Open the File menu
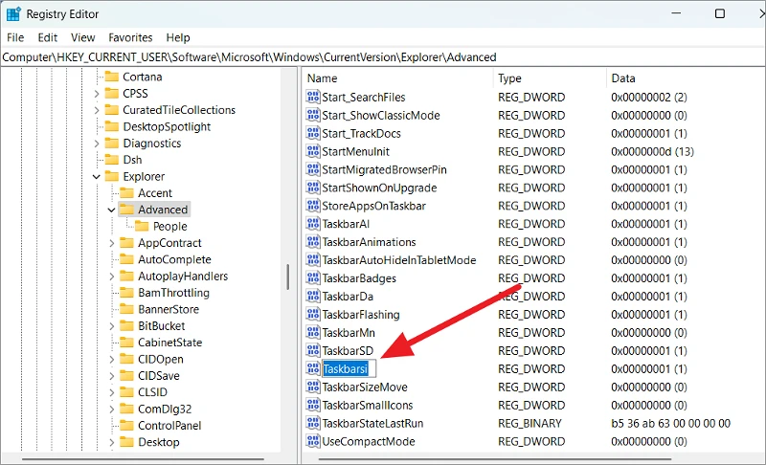766x465 pixels. pos(15,37)
